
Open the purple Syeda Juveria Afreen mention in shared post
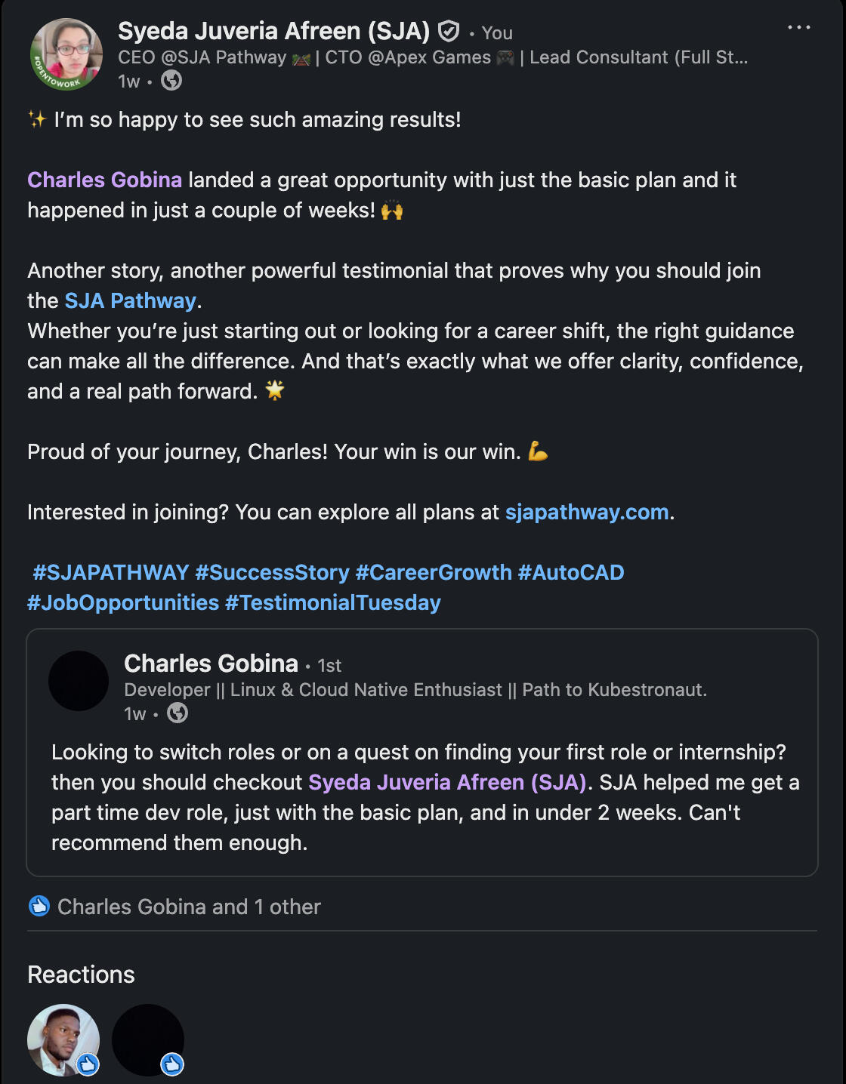coord(447,783)
